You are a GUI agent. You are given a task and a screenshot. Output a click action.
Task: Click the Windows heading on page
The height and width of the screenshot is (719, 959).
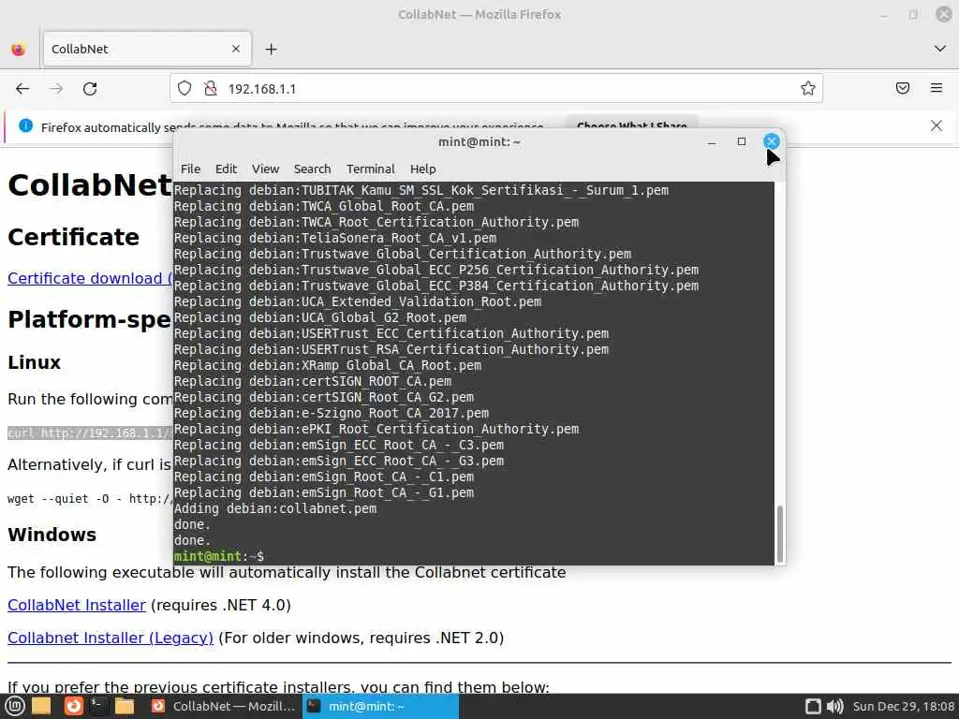[x=52, y=535]
